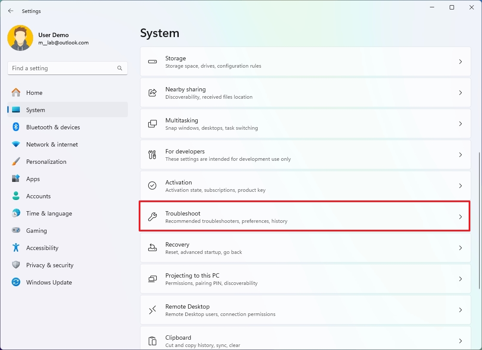Image resolution: width=482 pixels, height=350 pixels.
Task: Click the Time & language globe icon
Action: tap(16, 213)
